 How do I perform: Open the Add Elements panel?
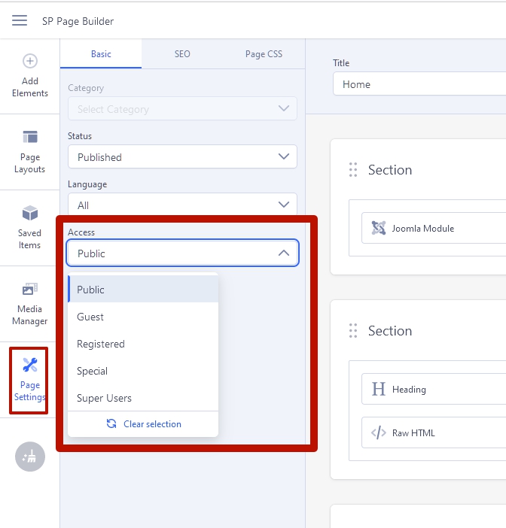(x=30, y=77)
